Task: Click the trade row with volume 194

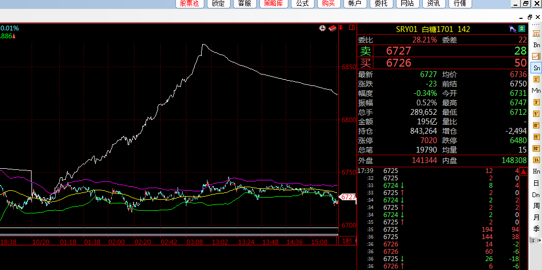Action: [439, 229]
